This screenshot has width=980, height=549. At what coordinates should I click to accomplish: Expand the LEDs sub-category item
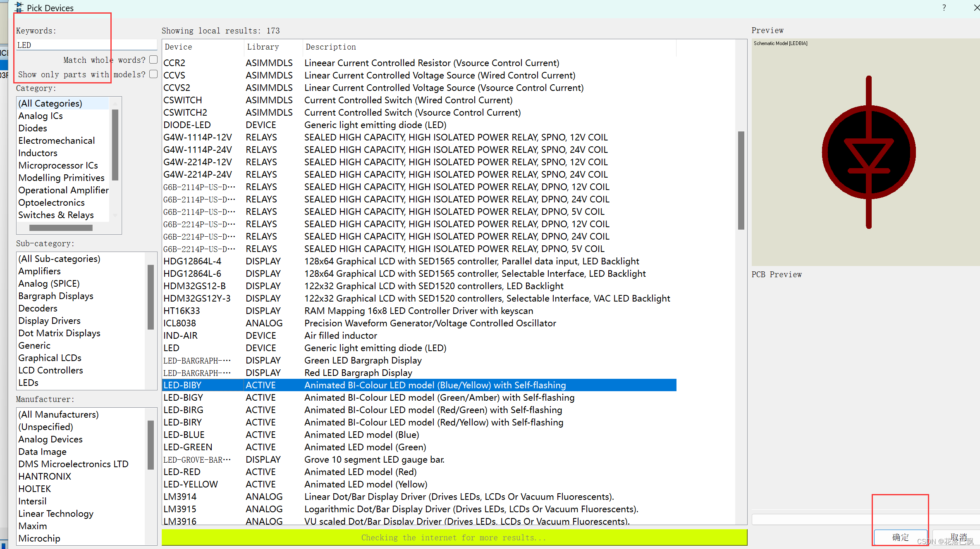click(29, 382)
